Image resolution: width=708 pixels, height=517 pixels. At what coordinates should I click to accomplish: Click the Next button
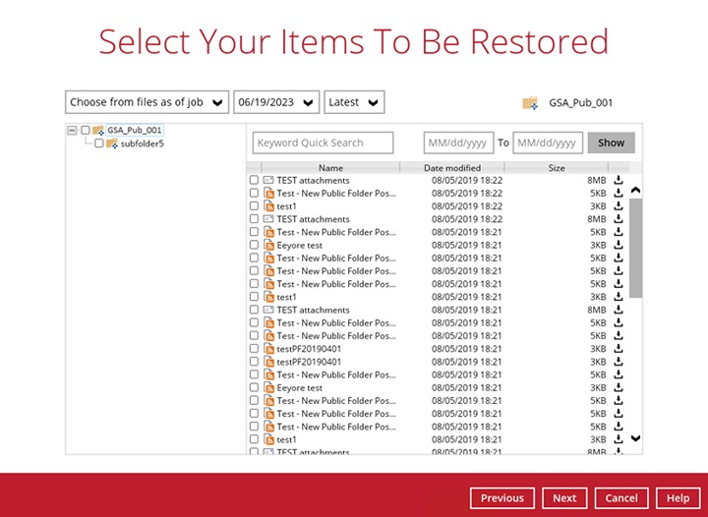564,498
